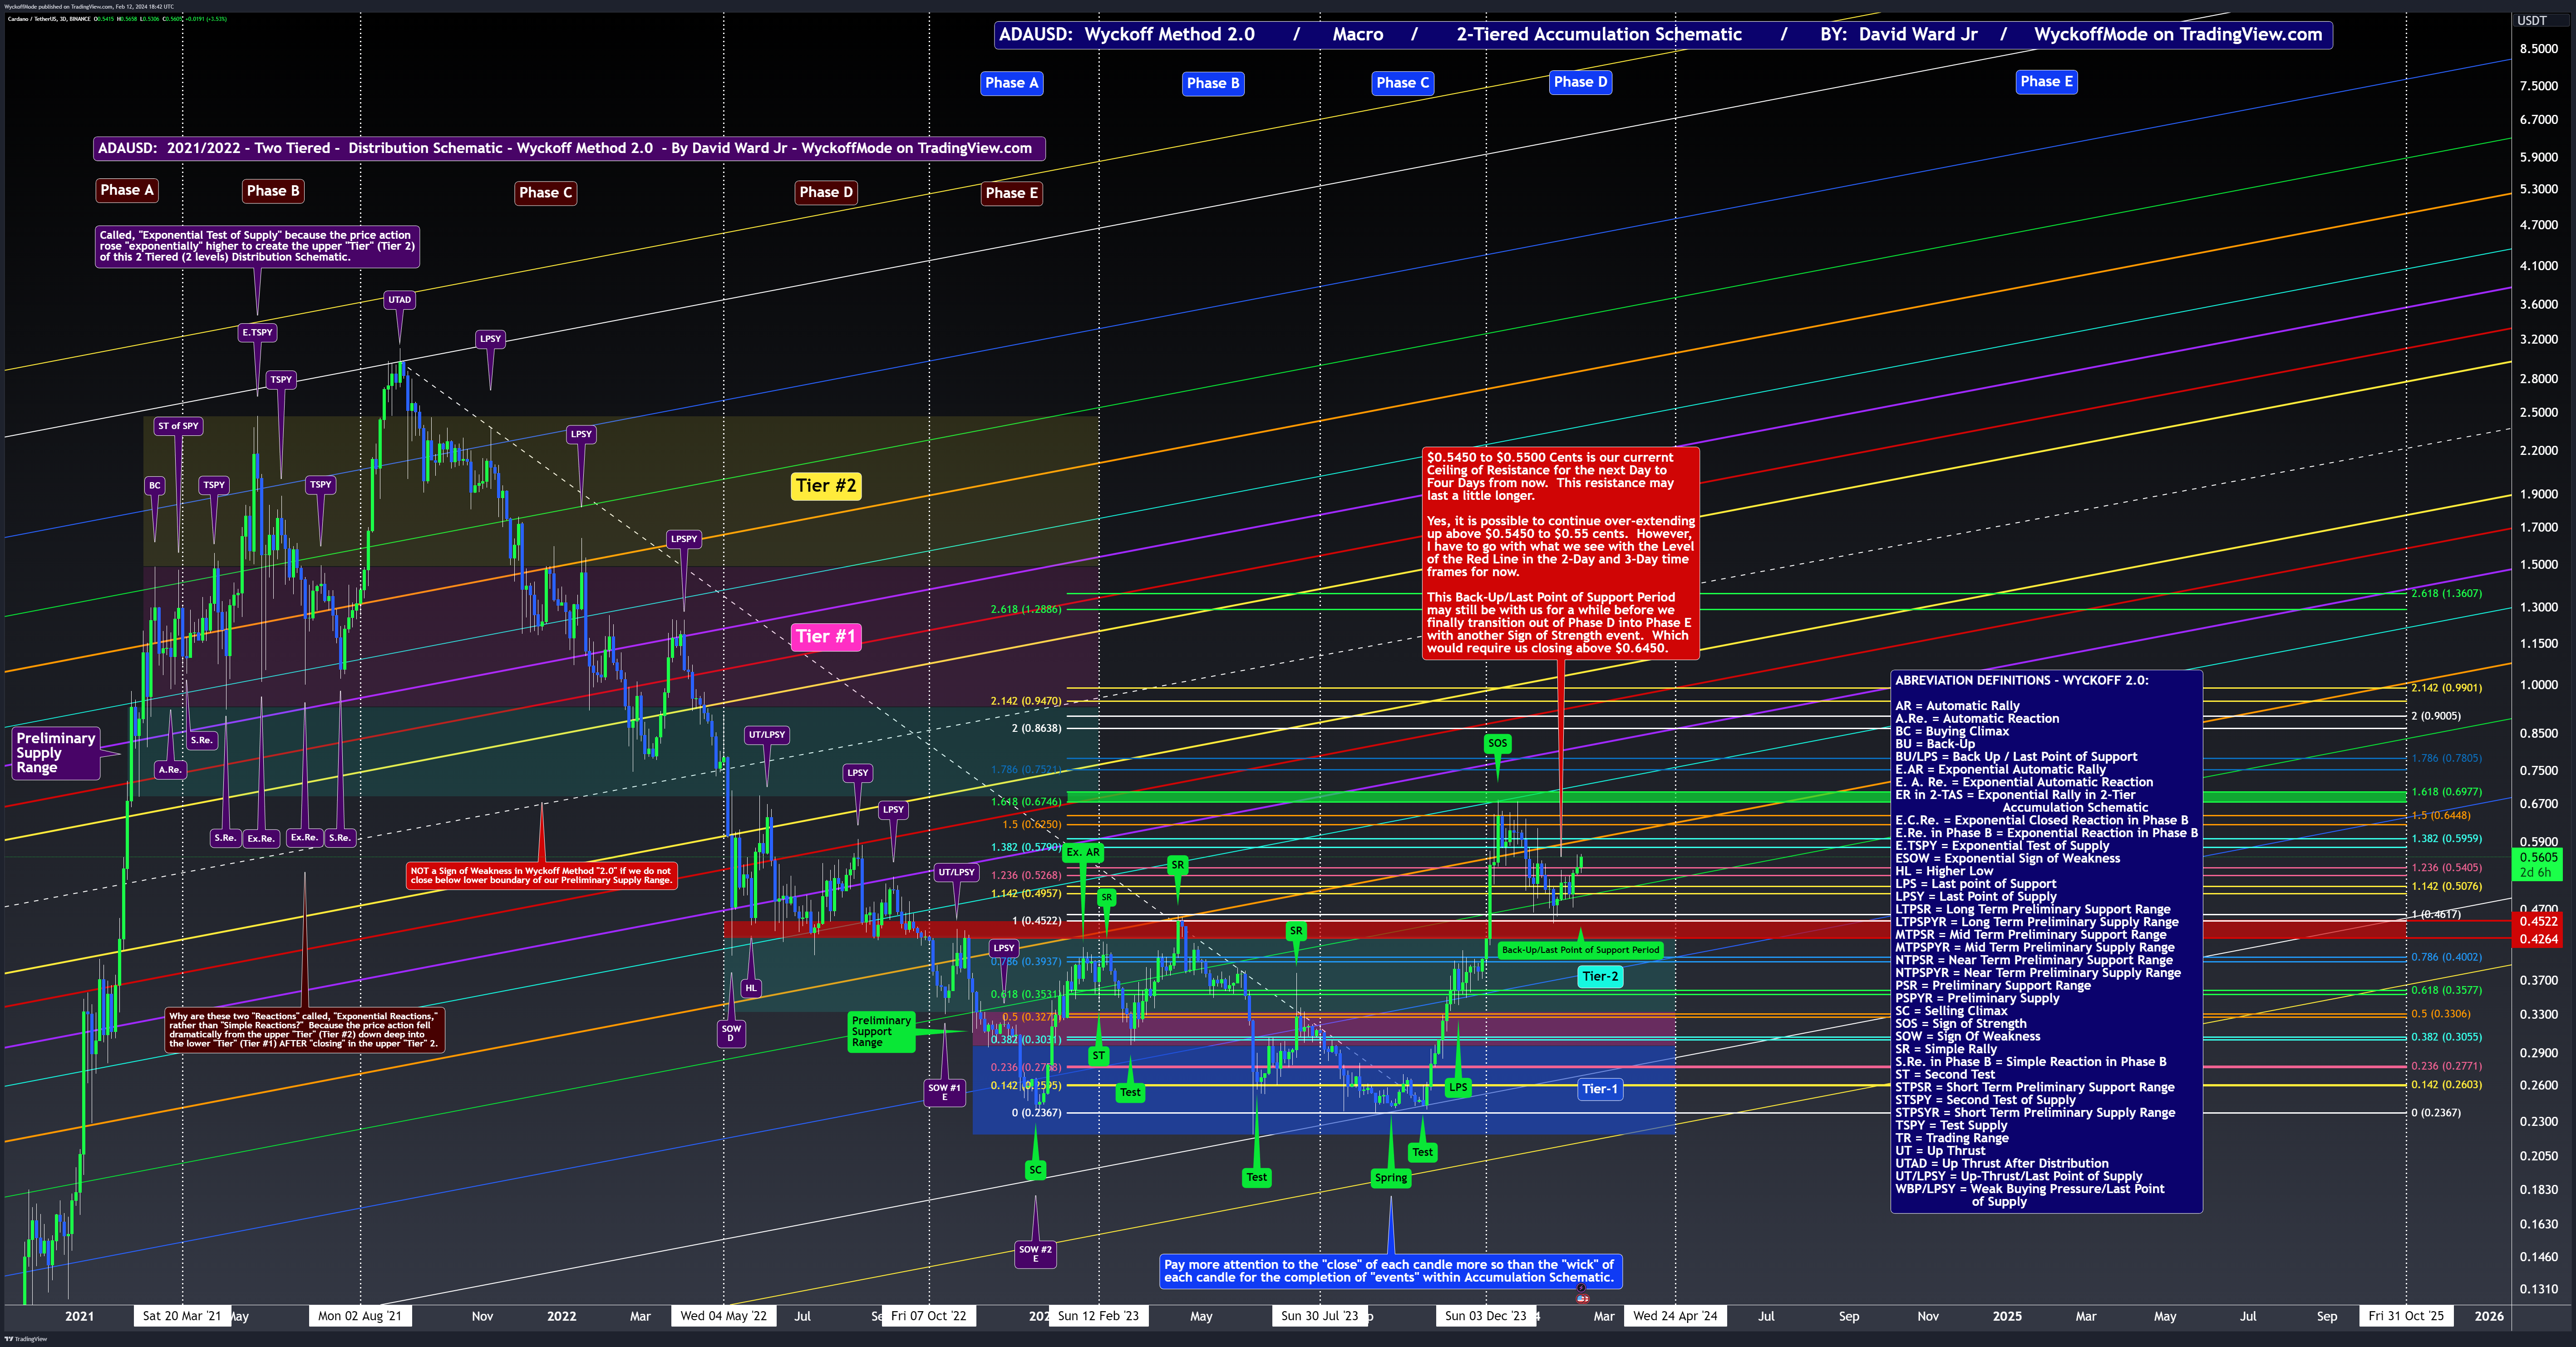
Task: Click the Fri 07 Oct '22 date marker
Action: (929, 1316)
